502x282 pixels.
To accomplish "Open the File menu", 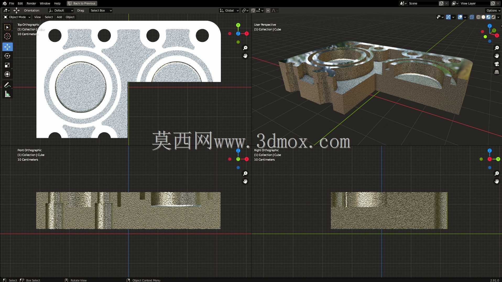I will (12, 3).
